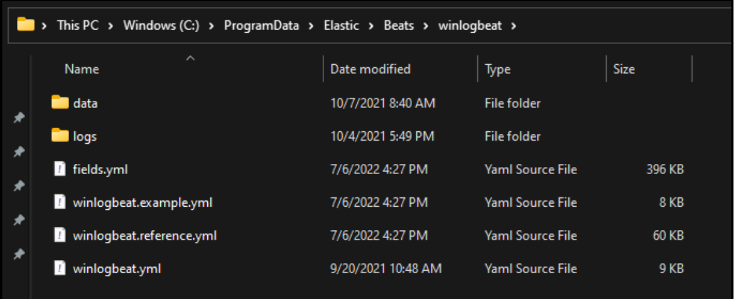This screenshot has width=736, height=299.
Task: Select the data folder icon
Action: click(60, 102)
